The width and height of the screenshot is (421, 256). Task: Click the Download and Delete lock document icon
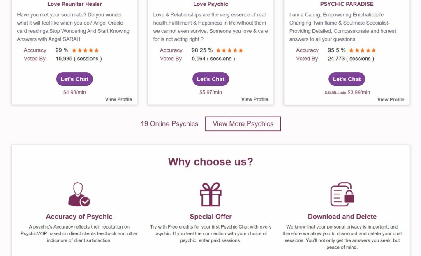pyautogui.click(x=342, y=194)
